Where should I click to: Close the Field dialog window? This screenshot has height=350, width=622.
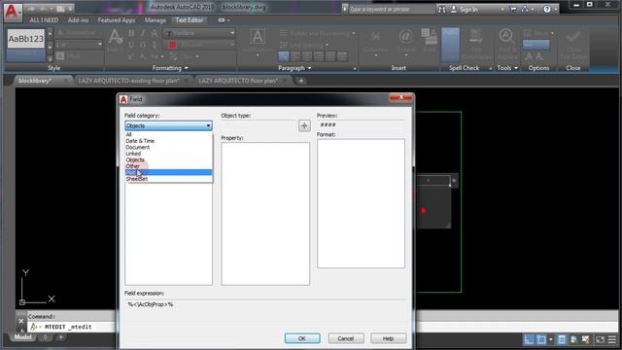tap(401, 97)
